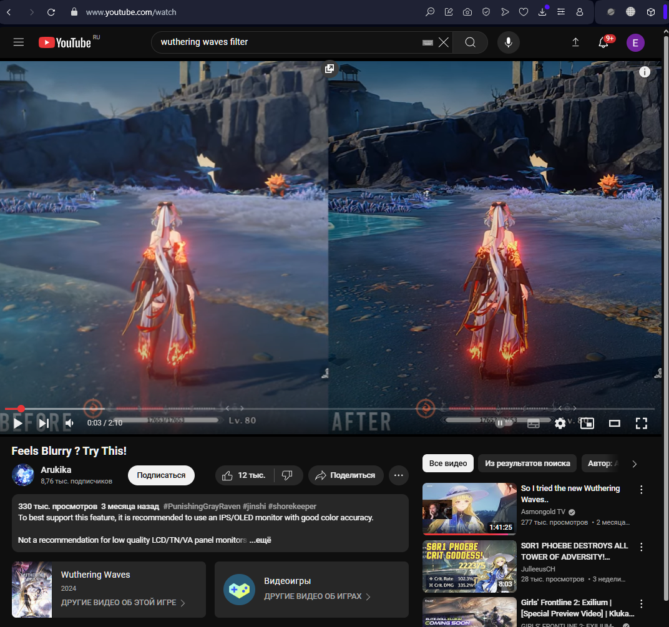
Task: Open the create/upload video icon
Action: tap(575, 42)
